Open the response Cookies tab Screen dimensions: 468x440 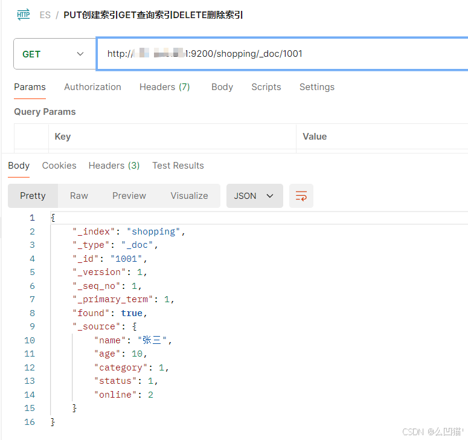click(x=59, y=166)
